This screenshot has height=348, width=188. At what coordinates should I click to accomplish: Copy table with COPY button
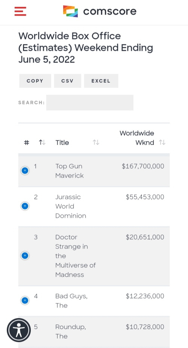click(35, 81)
